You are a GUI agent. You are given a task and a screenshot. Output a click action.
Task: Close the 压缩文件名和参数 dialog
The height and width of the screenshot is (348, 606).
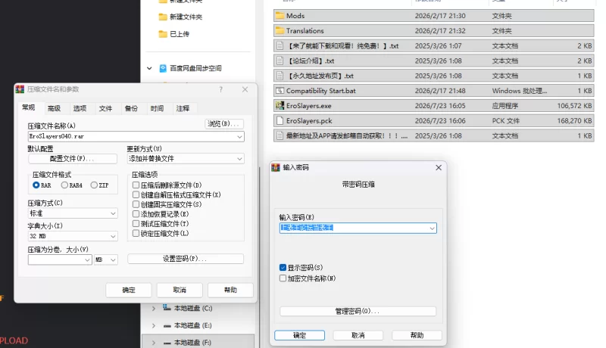[x=245, y=89]
